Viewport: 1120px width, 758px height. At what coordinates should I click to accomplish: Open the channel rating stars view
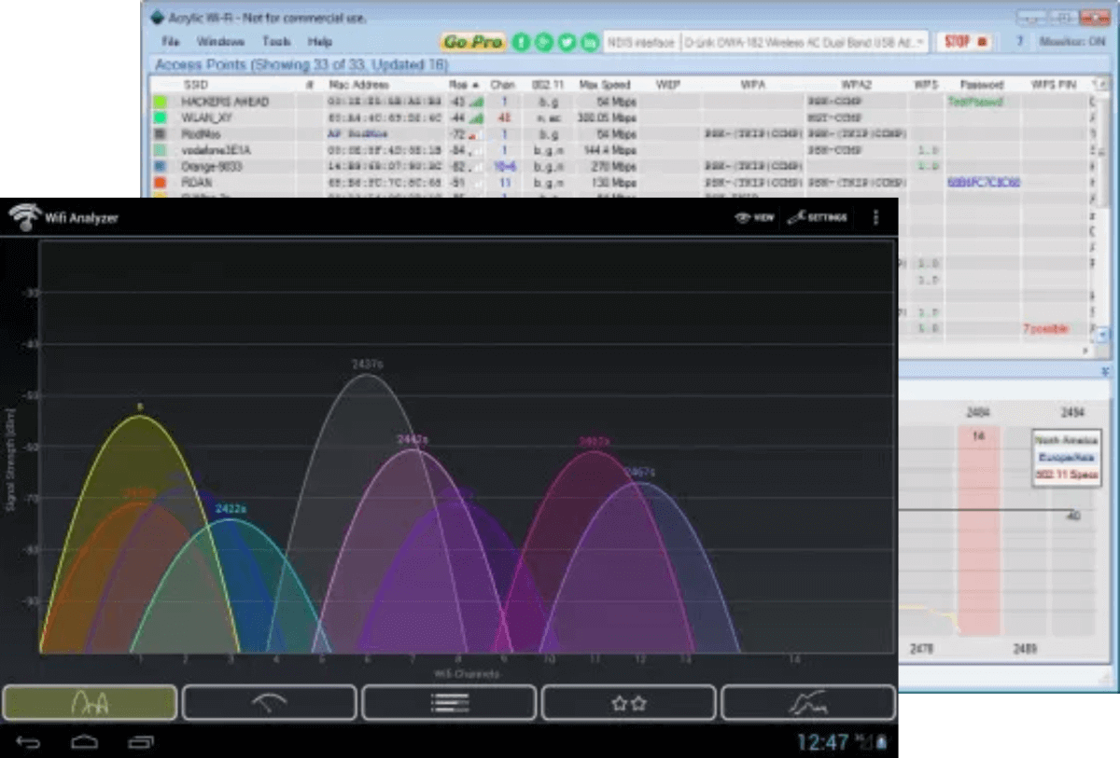tap(628, 703)
